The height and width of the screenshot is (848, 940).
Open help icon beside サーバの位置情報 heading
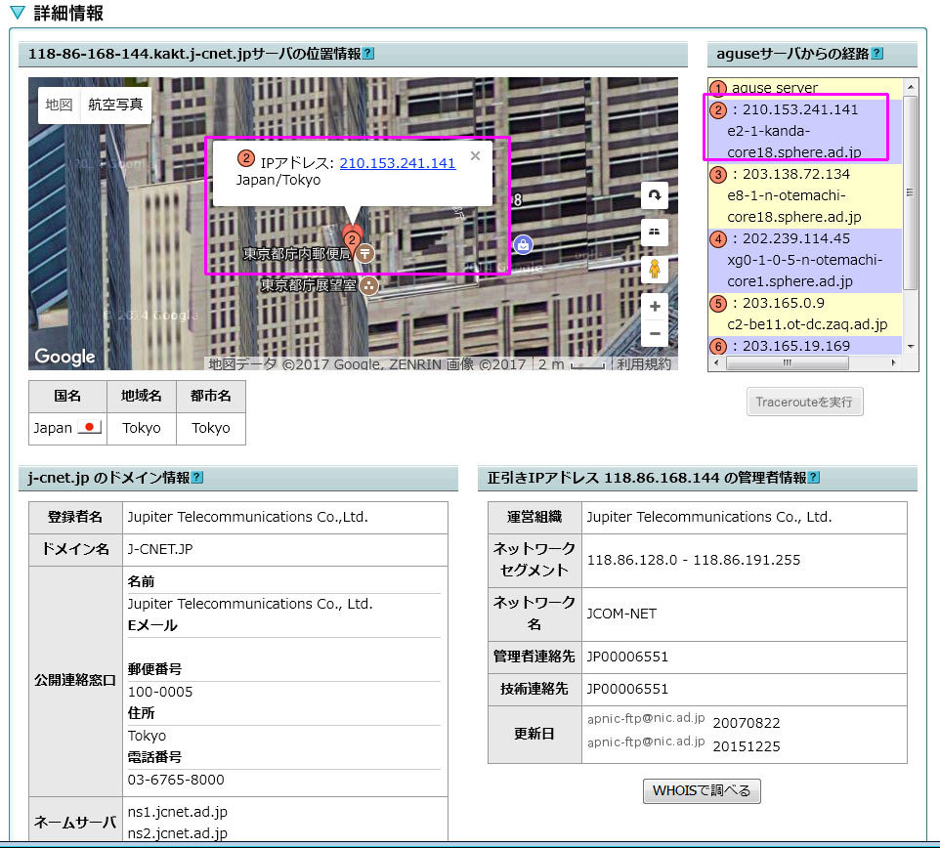pos(368,54)
